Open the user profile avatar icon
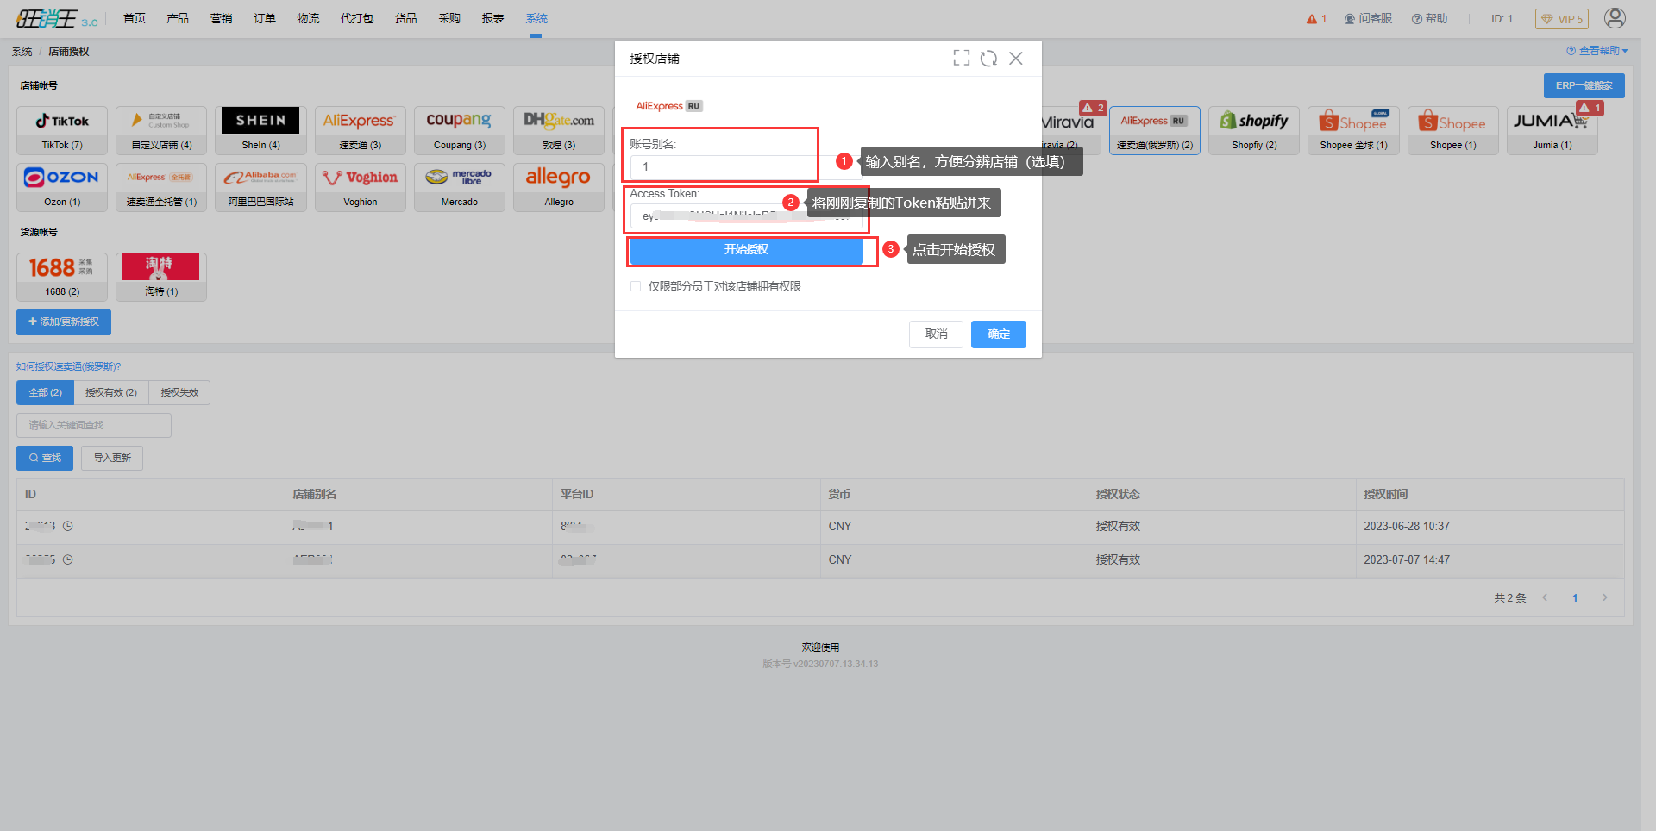 point(1615,18)
